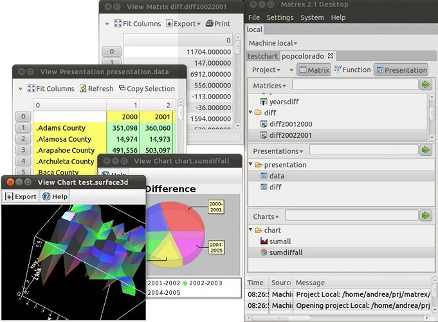Click Refresh in the presentation view
This screenshot has width=438, height=322.
click(x=96, y=89)
